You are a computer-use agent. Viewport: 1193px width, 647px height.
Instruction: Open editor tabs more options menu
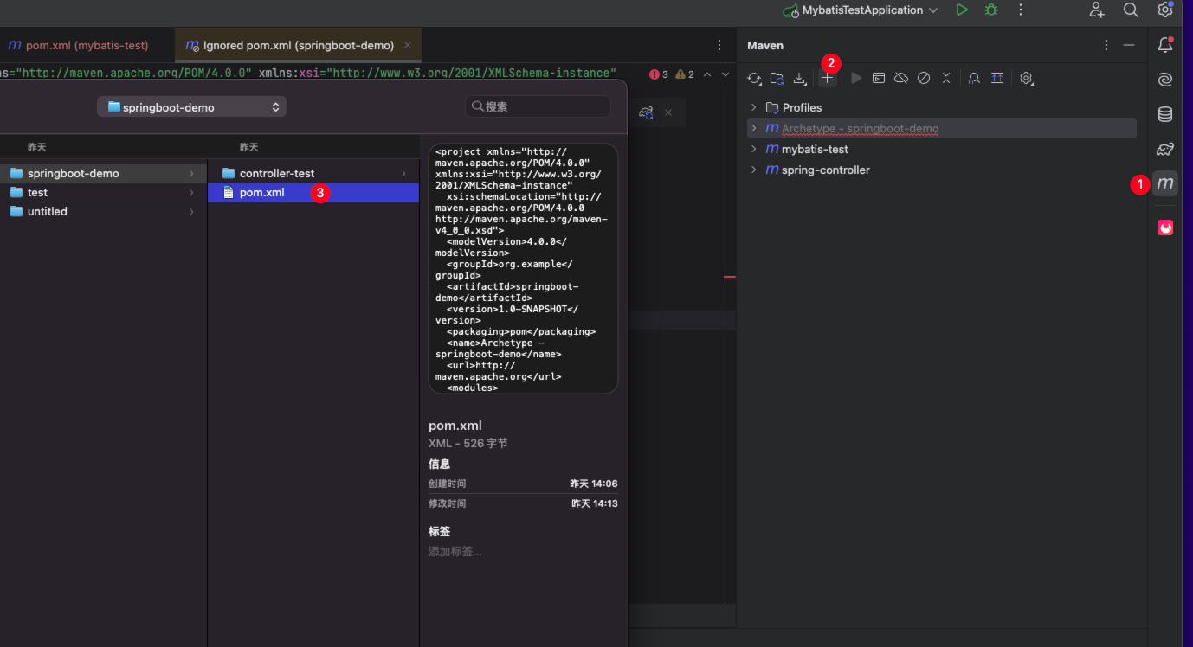719,45
